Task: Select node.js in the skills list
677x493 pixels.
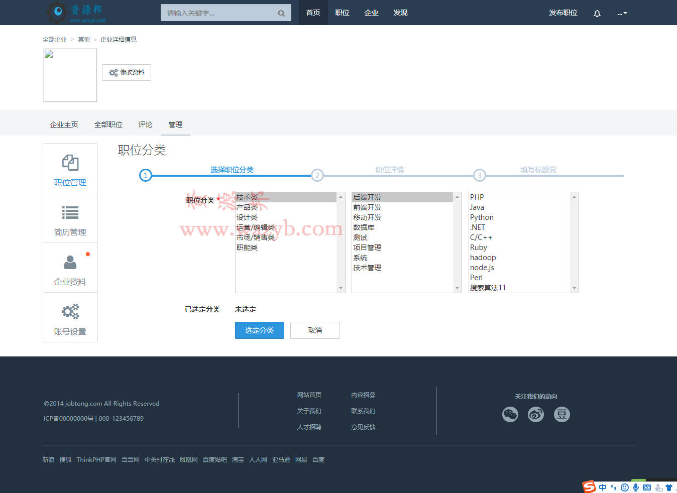Action: (520, 268)
